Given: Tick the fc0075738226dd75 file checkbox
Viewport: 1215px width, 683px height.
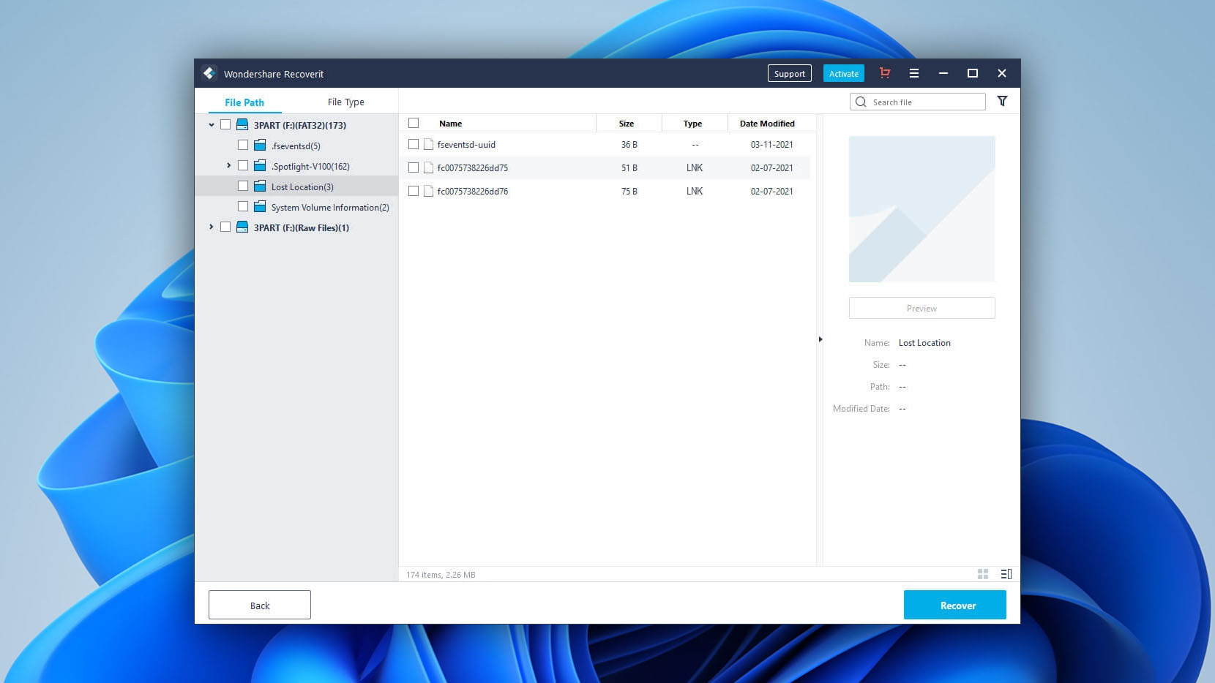Looking at the screenshot, I should [x=414, y=167].
